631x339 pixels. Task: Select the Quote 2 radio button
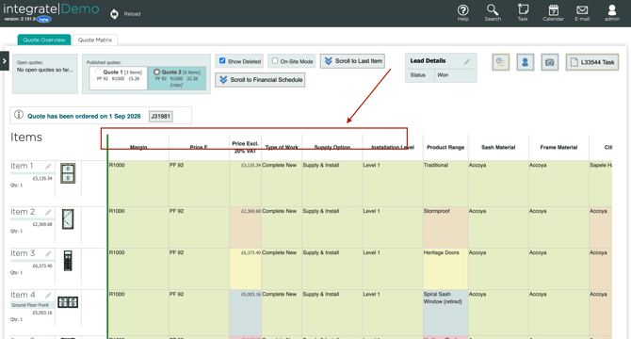[x=156, y=72]
